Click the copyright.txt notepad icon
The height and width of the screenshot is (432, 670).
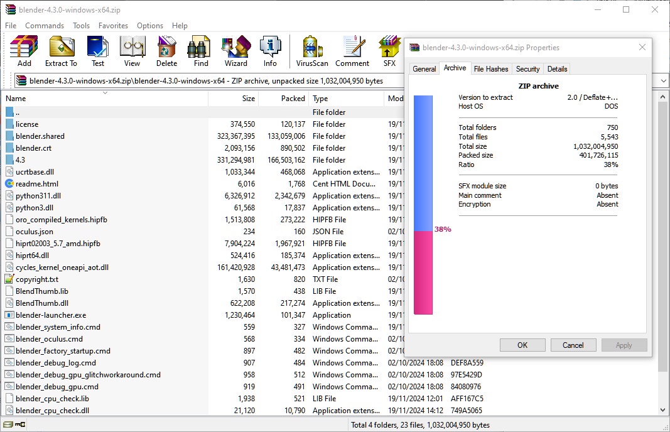click(9, 279)
